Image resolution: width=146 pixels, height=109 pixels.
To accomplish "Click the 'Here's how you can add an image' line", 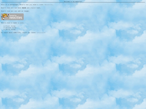I will click(x=15, y=11).
